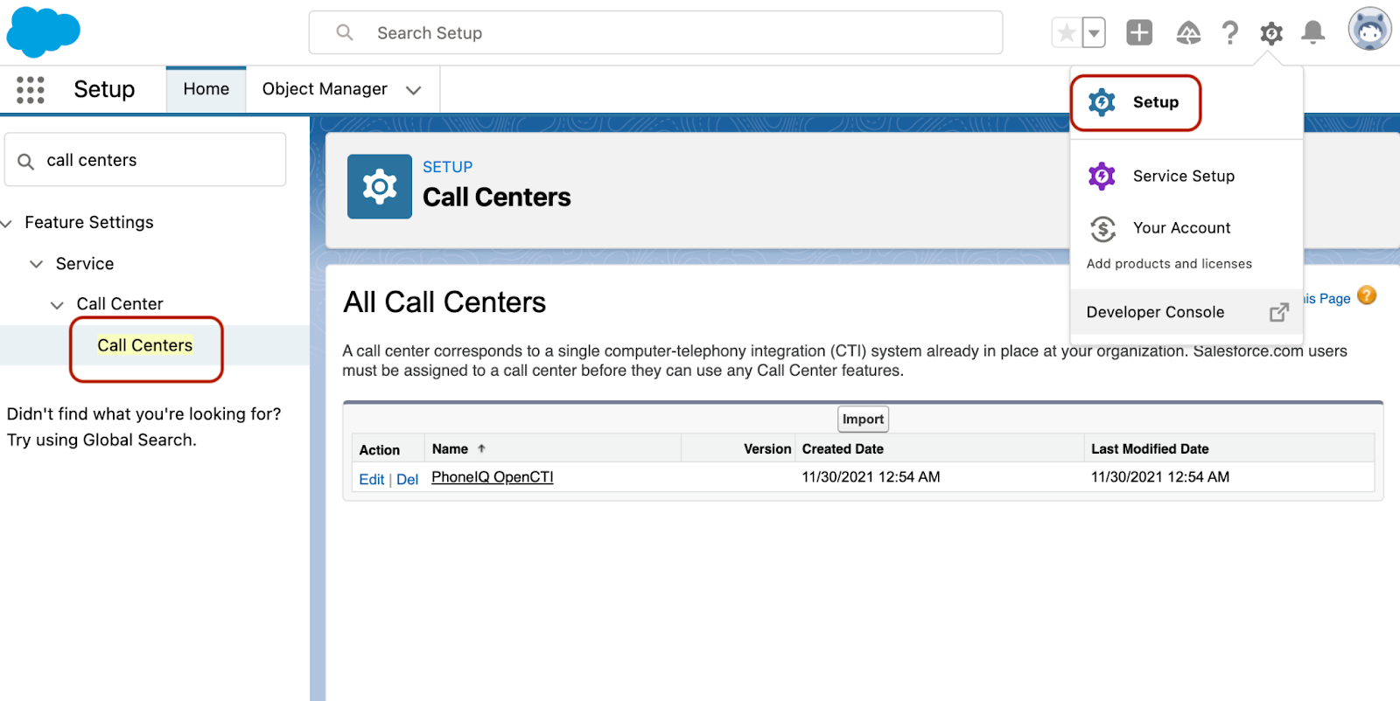Viewport: 1400px width, 701px height.
Task: Collapse the Feature Settings chevron
Action: click(x=6, y=224)
